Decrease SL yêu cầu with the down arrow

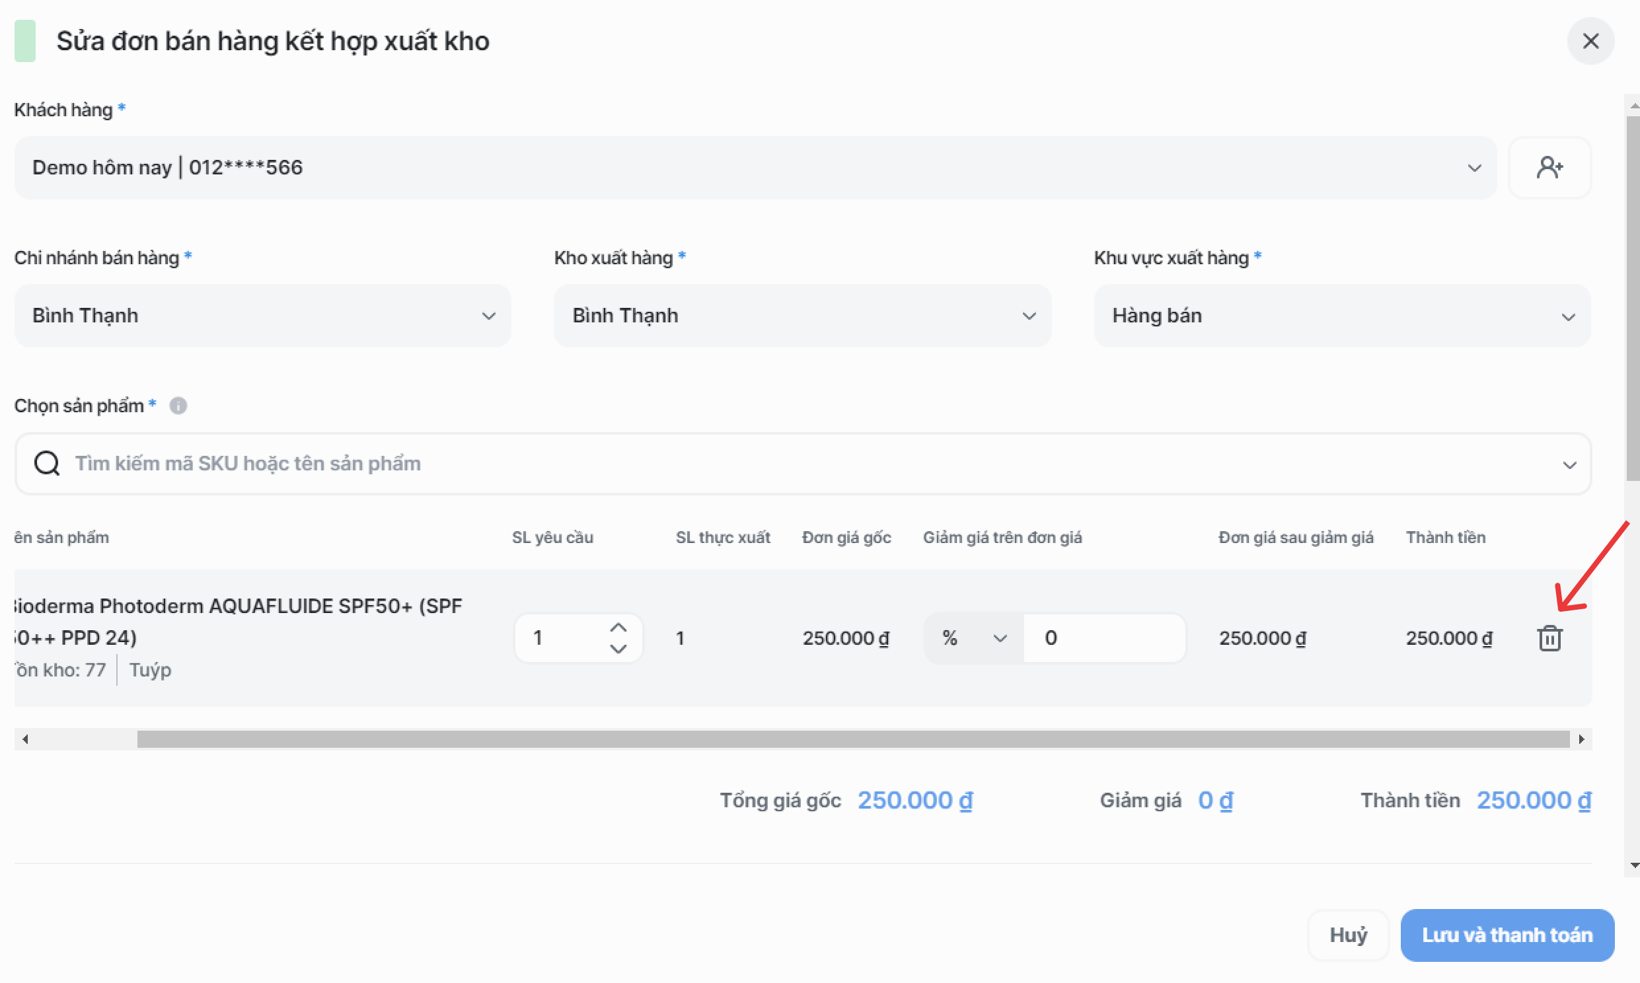pos(618,649)
